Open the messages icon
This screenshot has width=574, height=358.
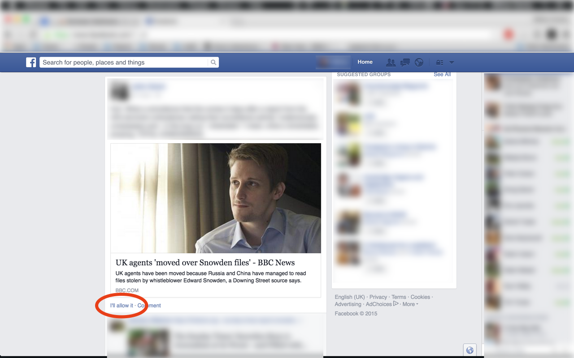405,62
